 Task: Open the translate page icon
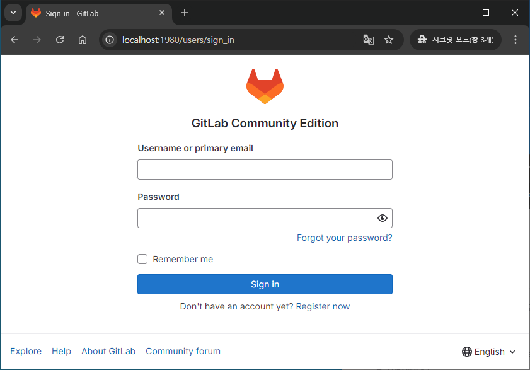369,40
